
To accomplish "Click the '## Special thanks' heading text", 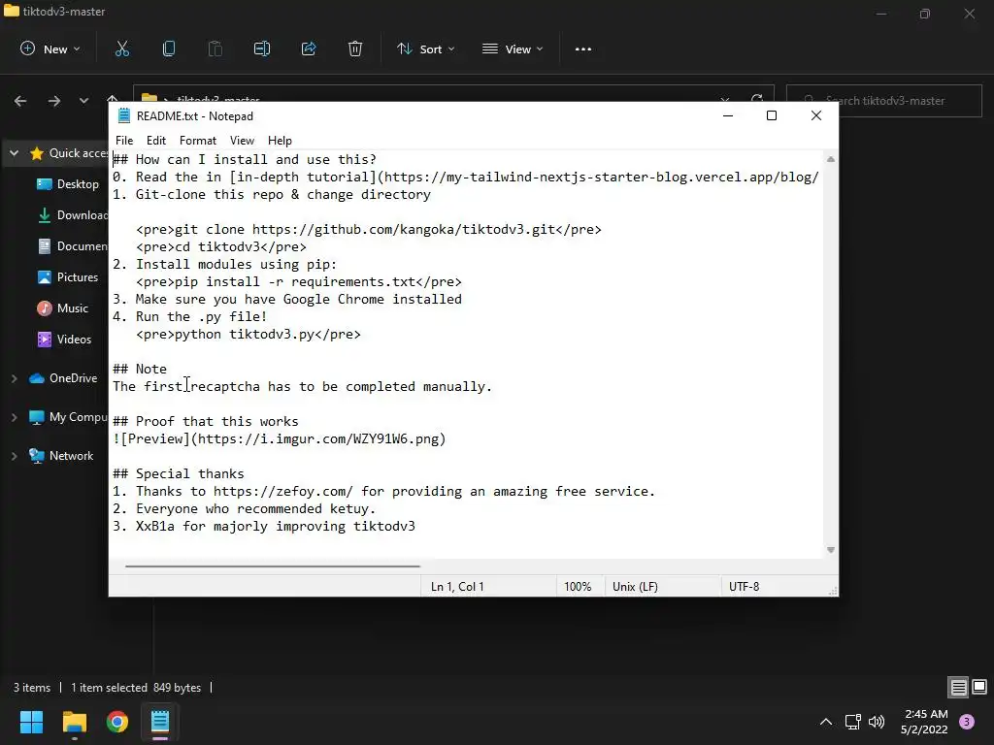I will coord(179,473).
